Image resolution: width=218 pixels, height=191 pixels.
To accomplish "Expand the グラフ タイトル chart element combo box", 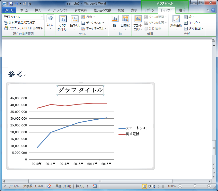I will coord(42,17).
